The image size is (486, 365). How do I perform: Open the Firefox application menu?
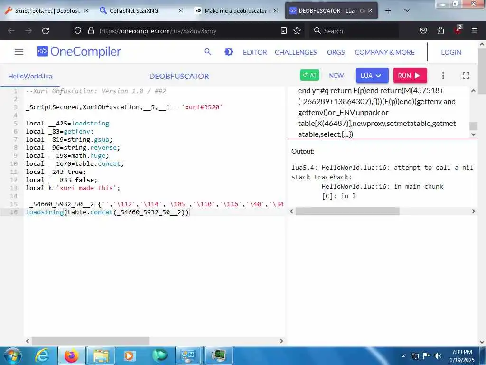(x=475, y=30)
